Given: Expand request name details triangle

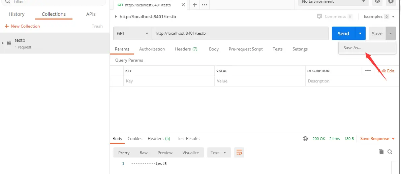Looking at the screenshot, I should tap(116, 16).
